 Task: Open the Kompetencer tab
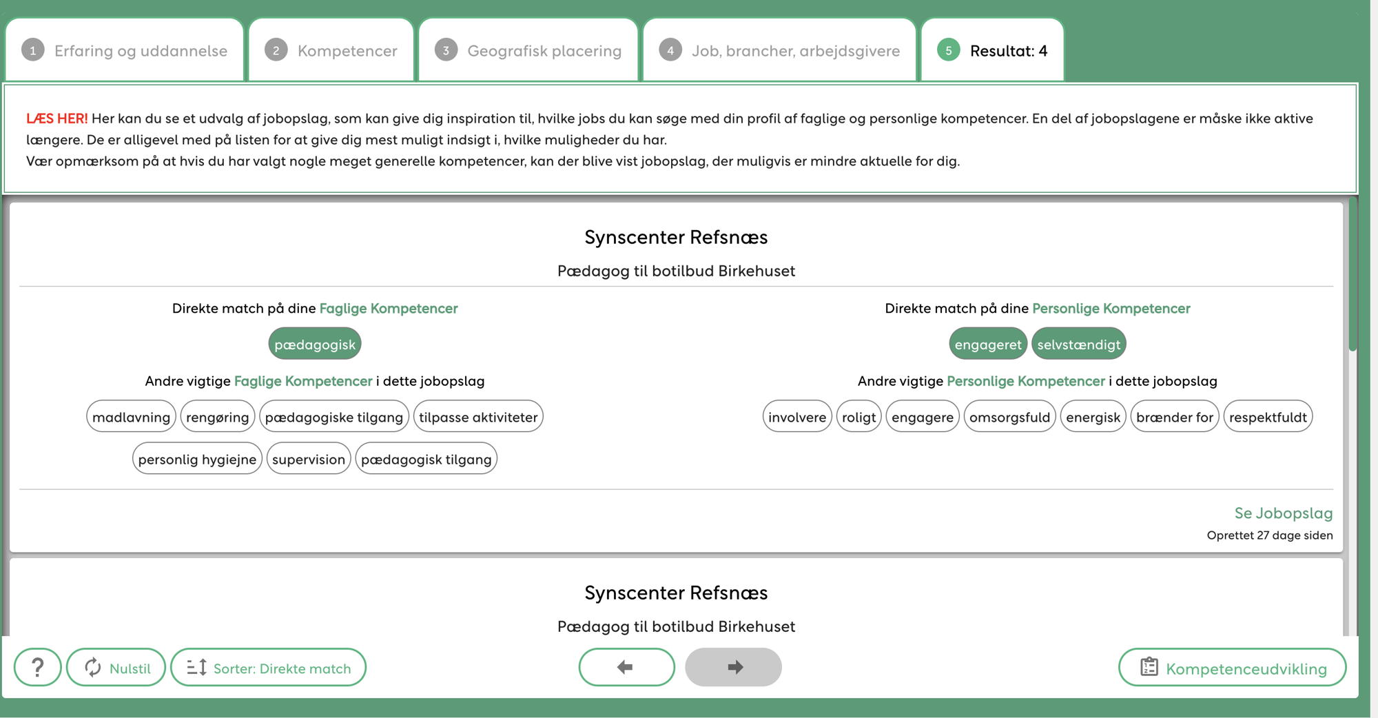(331, 51)
